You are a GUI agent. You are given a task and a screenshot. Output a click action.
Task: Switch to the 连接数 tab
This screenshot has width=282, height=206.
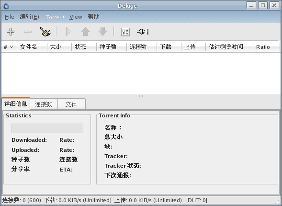tap(44, 104)
